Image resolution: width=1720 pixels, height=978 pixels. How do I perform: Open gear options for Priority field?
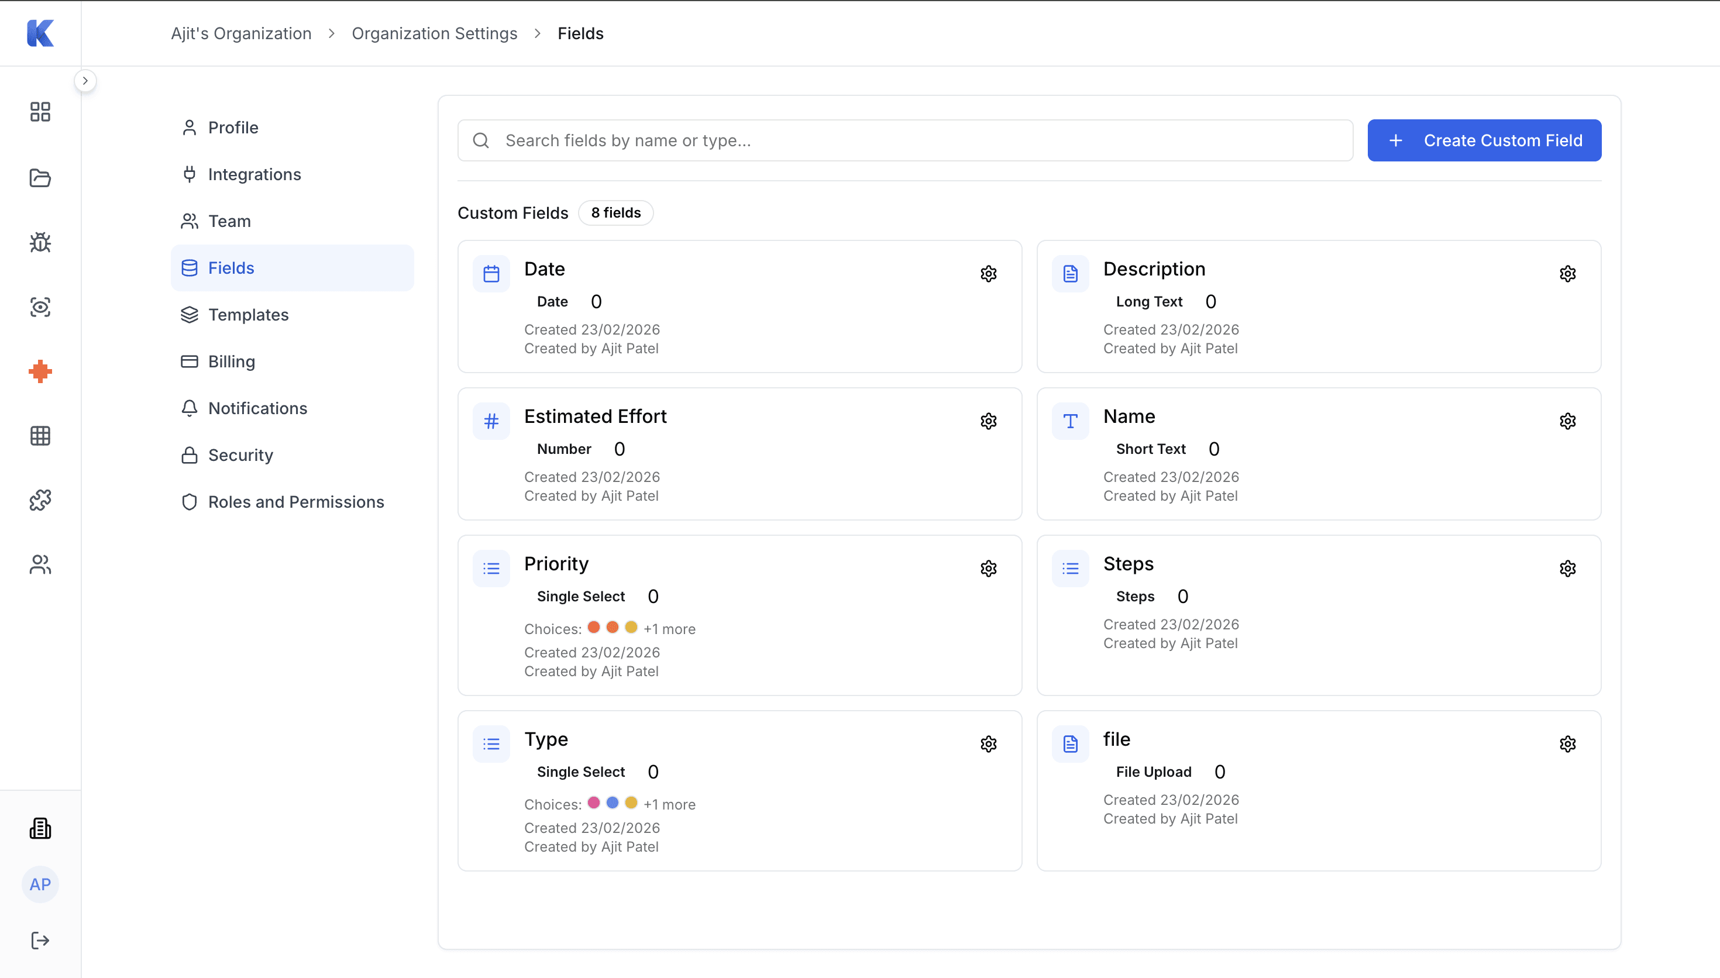tap(988, 569)
